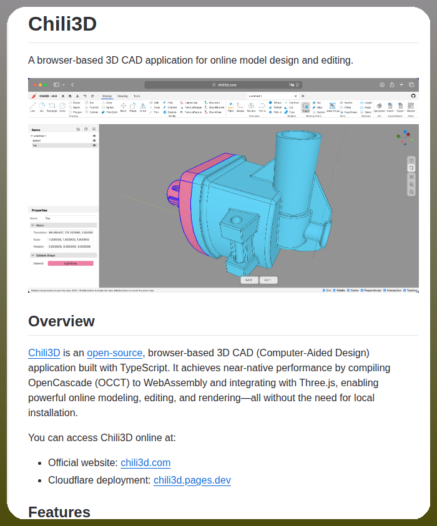Switch to the Drawing ribbon tab
The width and height of the screenshot is (437, 526).
click(x=122, y=96)
